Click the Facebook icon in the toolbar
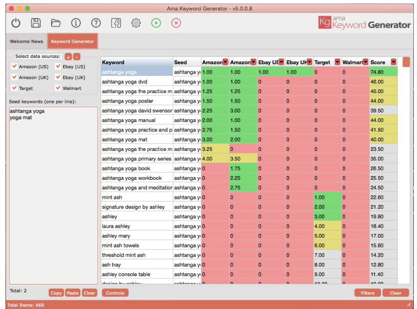Viewport: 417px width, 309px height. coord(116,23)
